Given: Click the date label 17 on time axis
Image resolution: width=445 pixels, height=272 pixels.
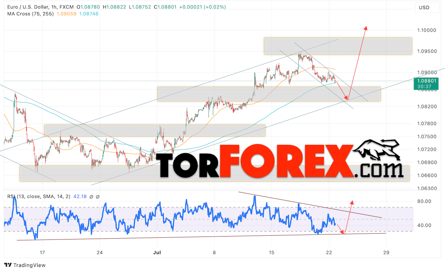Looking at the screenshot, I should click(42, 252).
